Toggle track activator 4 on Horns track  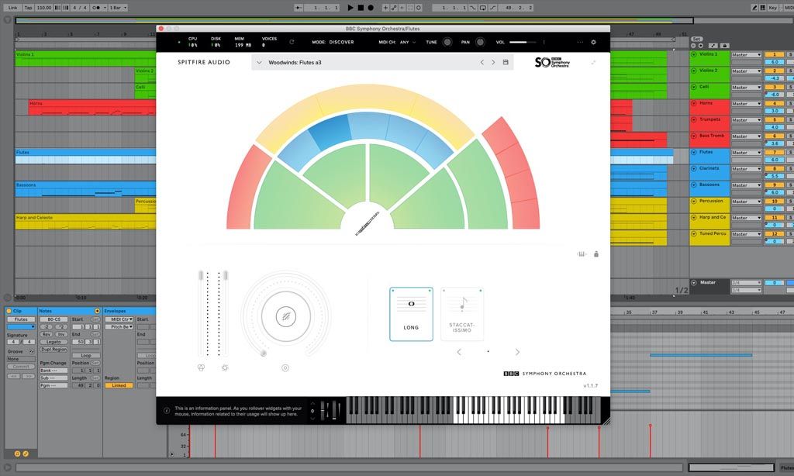(x=775, y=103)
